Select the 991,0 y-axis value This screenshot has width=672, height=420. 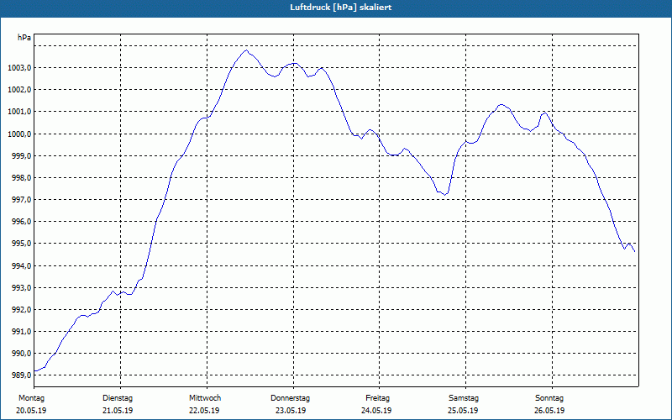coord(22,331)
